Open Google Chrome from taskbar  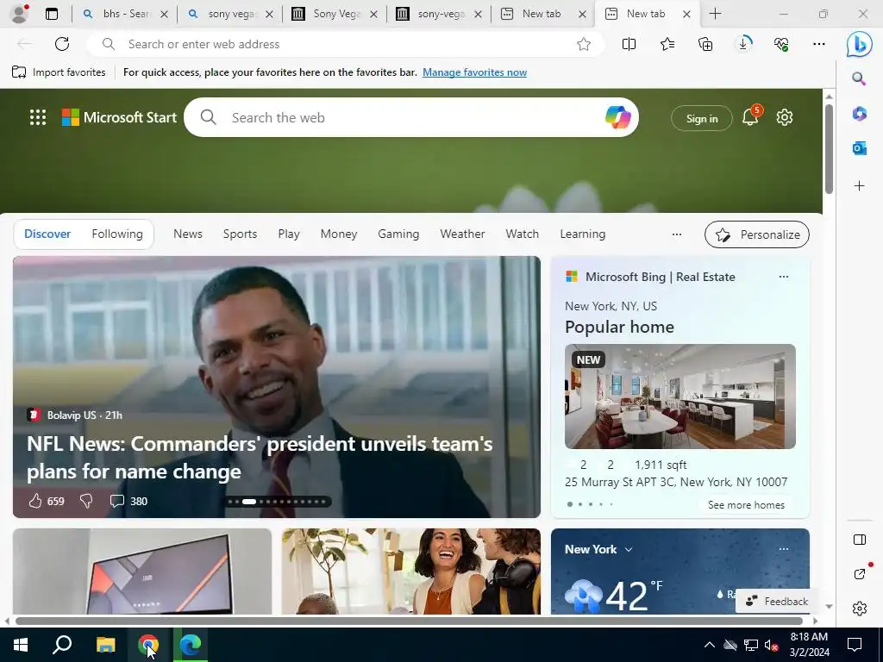(148, 645)
